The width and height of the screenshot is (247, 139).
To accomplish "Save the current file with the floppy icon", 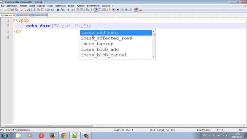I will tap(12, 10).
